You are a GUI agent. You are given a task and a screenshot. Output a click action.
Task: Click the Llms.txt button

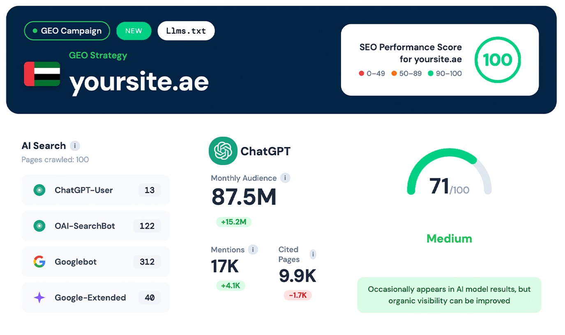click(186, 31)
